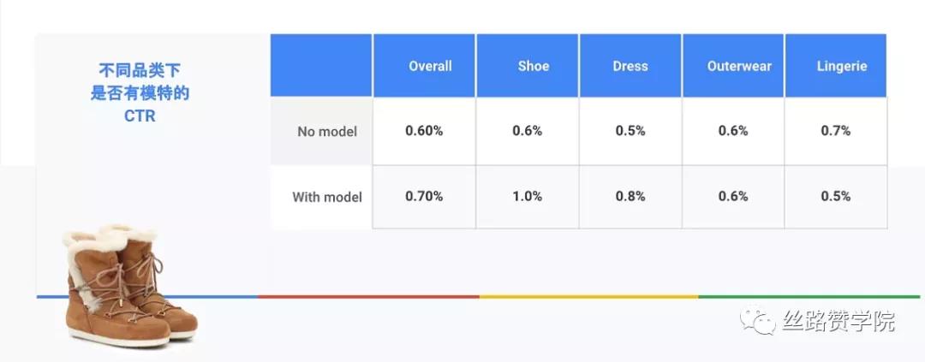
Task: Click the 丝路赞学院 watermark text
Action: 838,323
